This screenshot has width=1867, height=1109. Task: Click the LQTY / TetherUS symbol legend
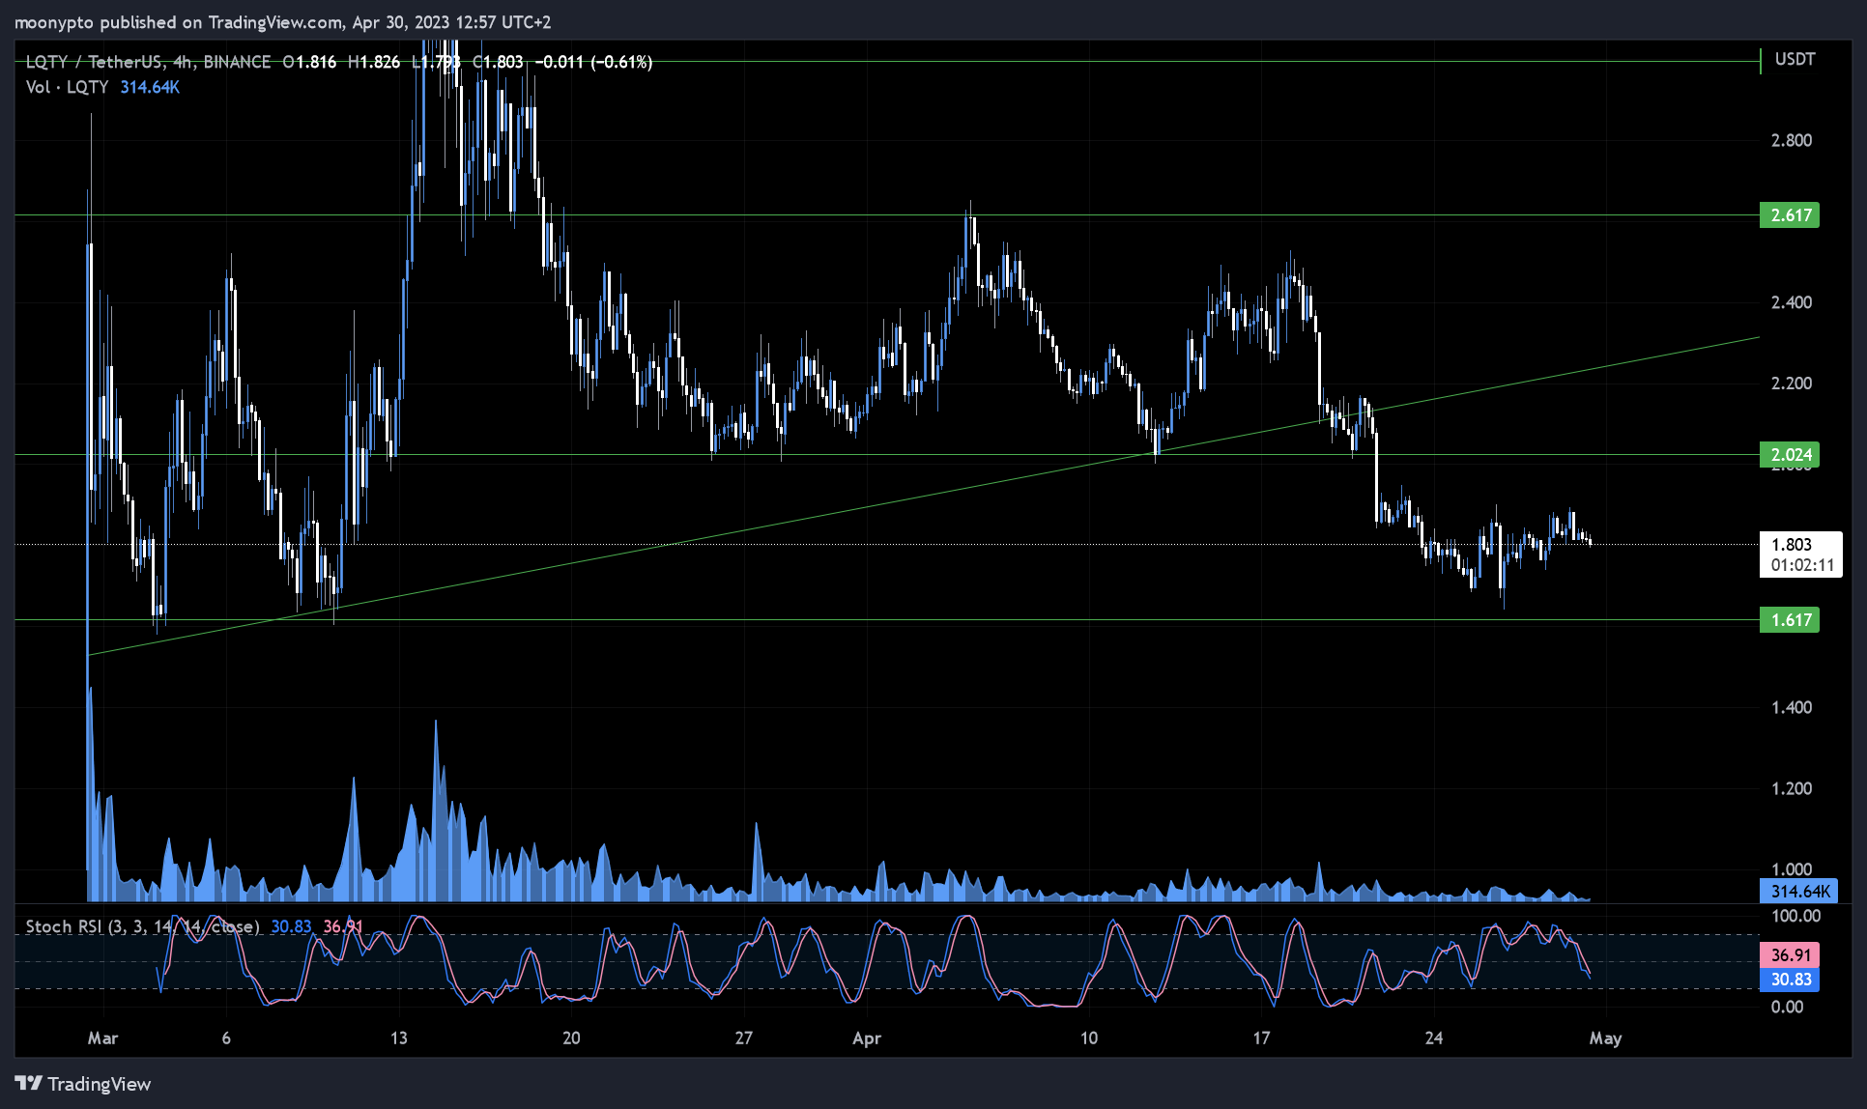(x=148, y=62)
